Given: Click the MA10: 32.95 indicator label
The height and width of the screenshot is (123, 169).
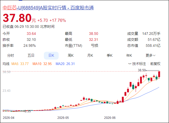Looking at the screenshot, I should pos(42,64).
